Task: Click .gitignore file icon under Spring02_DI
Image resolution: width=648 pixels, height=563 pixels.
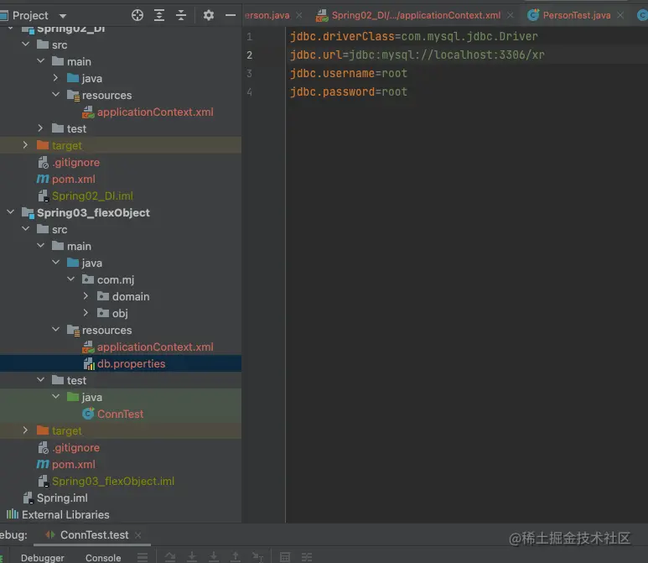Action: [43, 162]
